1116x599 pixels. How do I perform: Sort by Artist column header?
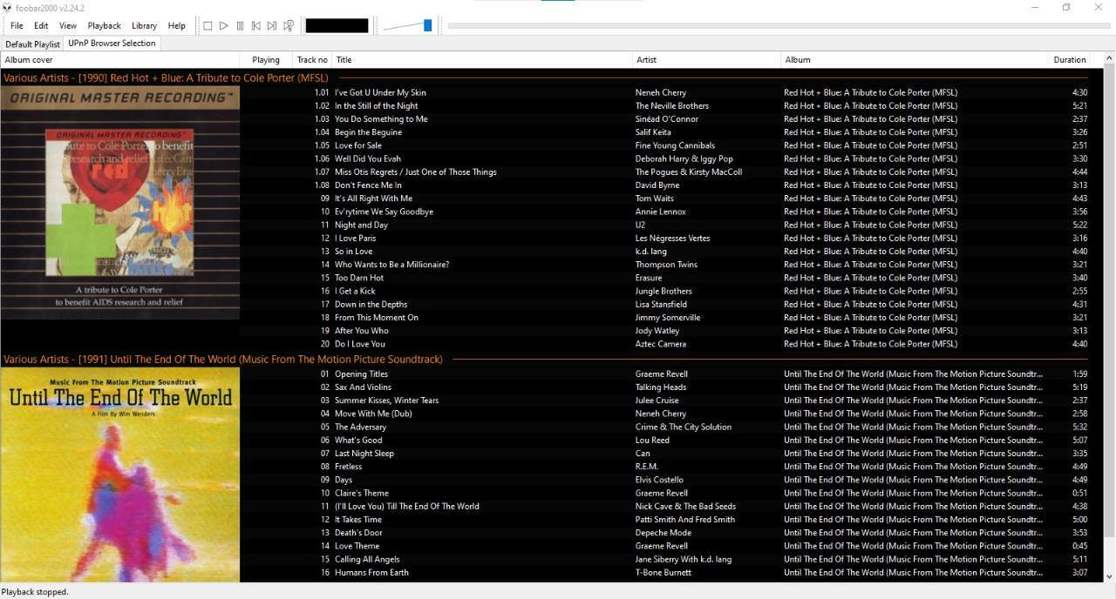click(706, 60)
